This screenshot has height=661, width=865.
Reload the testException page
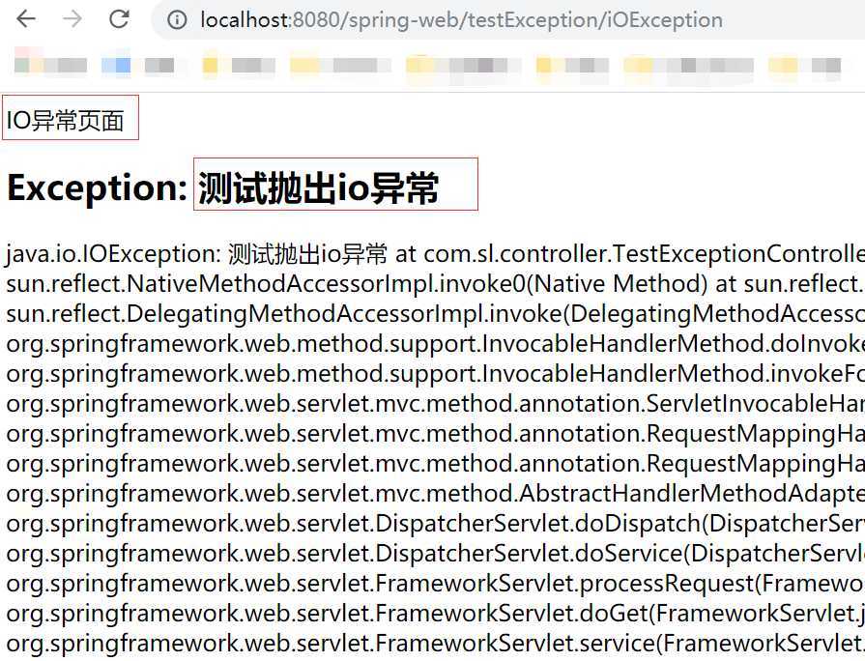pos(119,19)
